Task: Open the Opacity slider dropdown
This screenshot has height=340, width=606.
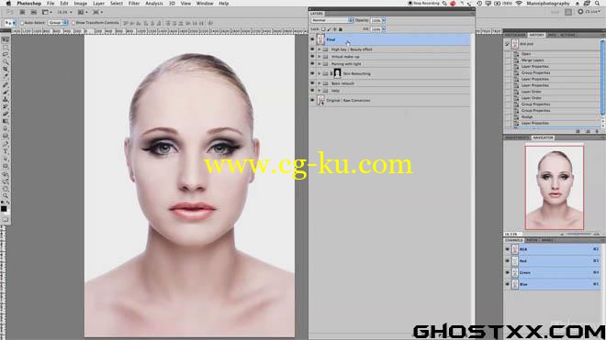Action: pyautogui.click(x=384, y=20)
